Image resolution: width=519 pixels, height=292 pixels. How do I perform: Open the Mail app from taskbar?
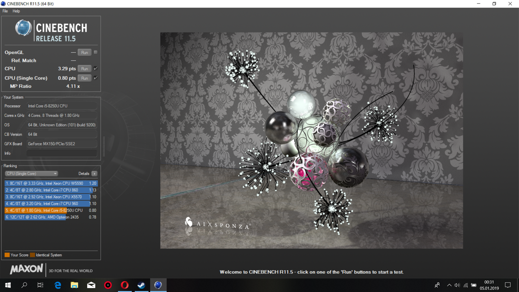point(91,285)
